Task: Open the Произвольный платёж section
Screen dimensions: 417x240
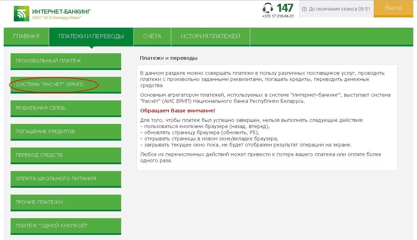Action: click(66, 60)
